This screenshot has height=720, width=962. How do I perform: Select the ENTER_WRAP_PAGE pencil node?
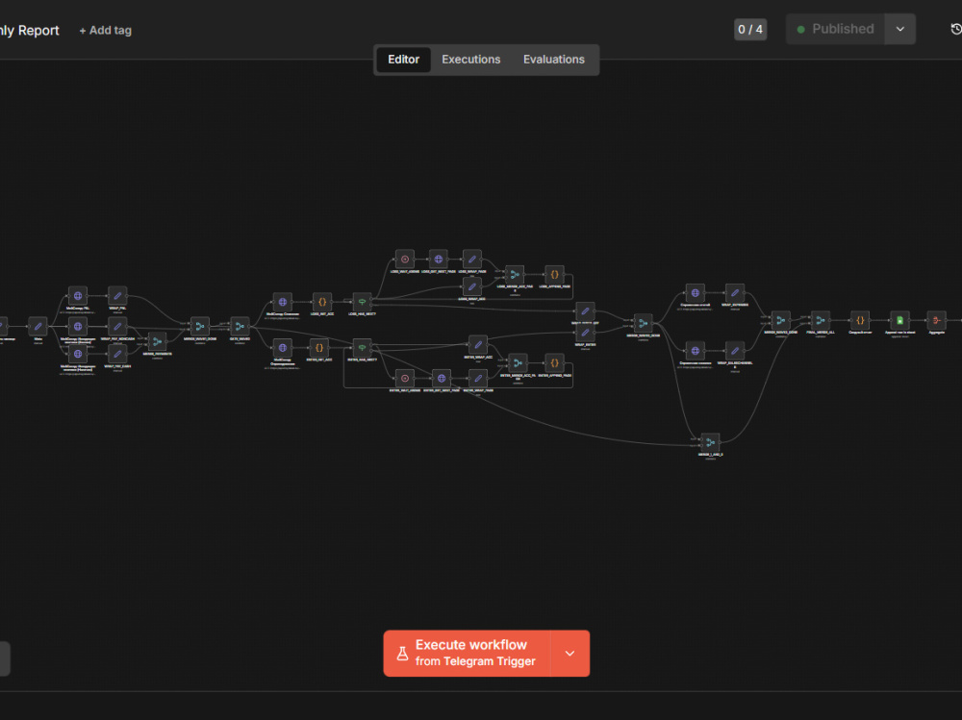pos(478,379)
